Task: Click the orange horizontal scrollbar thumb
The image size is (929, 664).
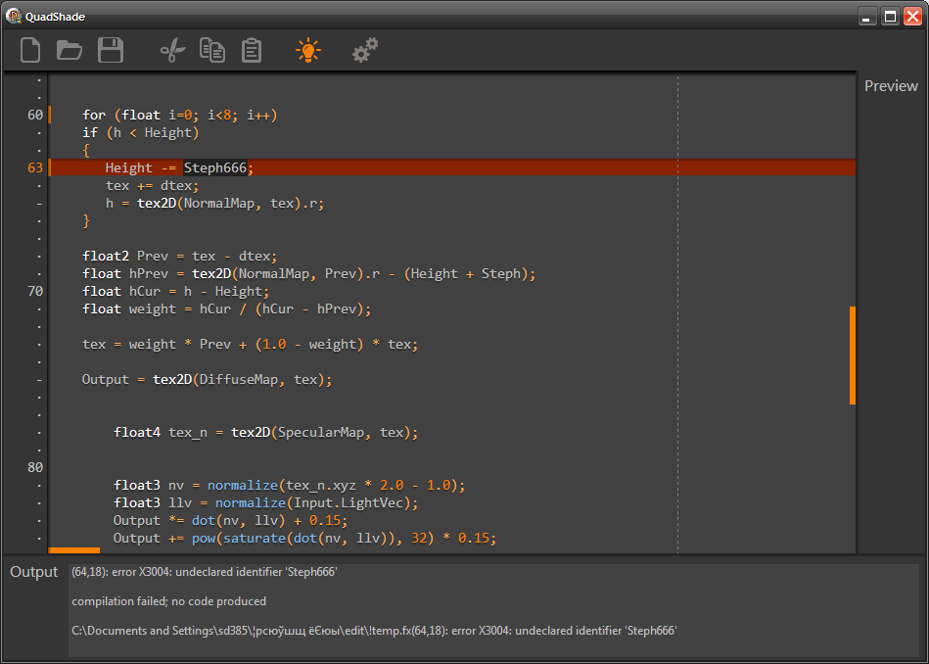Action: pos(74,550)
